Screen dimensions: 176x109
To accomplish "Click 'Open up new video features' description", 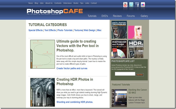I will coord(137,100).
